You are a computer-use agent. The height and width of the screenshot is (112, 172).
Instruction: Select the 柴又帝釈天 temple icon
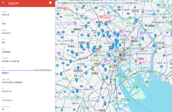click(x=164, y=17)
